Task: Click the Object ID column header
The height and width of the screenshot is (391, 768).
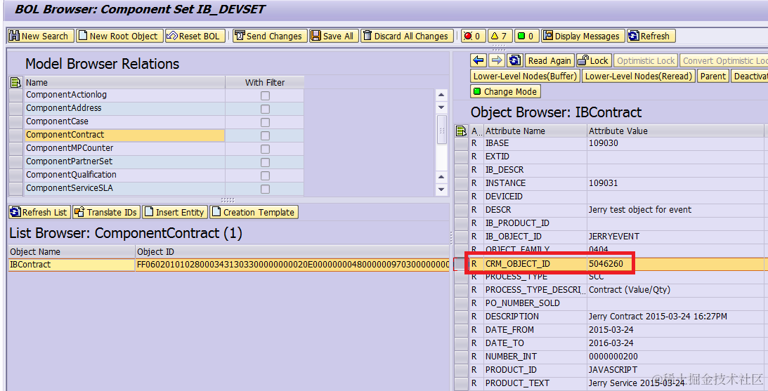Action: tap(292, 251)
